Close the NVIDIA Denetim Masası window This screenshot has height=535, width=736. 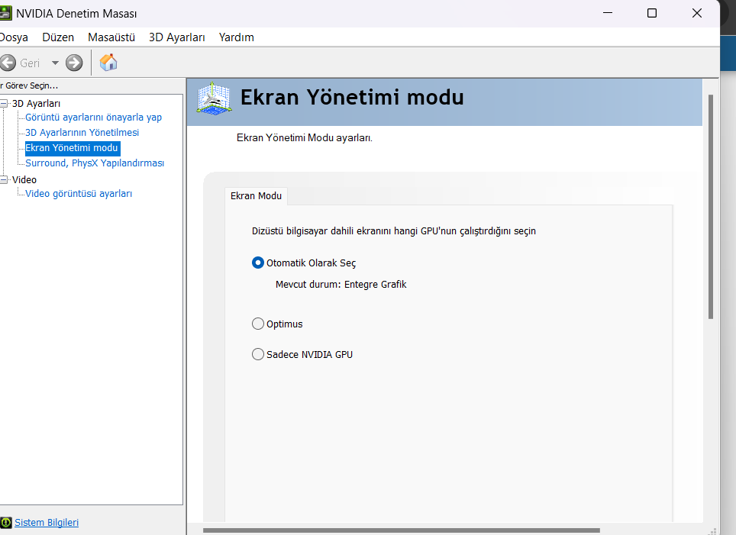pos(697,13)
